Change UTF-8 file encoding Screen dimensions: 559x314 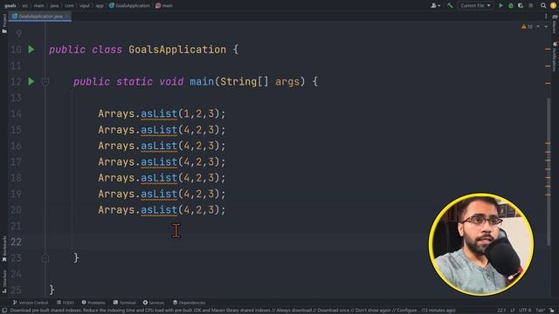click(525, 311)
